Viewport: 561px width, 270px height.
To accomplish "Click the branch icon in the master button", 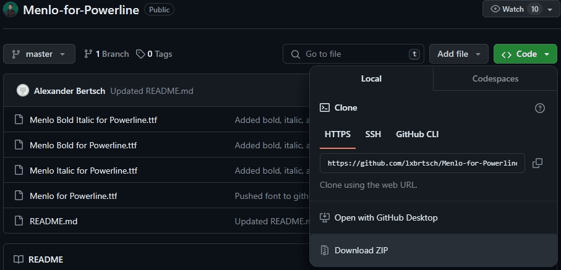I will 15,54.
